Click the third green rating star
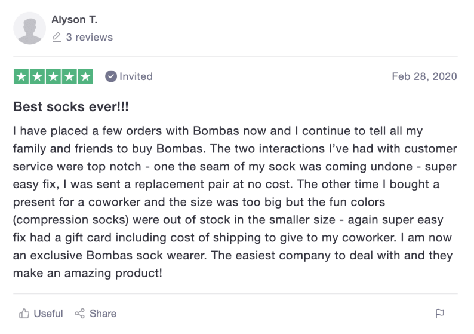The height and width of the screenshot is (334, 474). tap(53, 76)
